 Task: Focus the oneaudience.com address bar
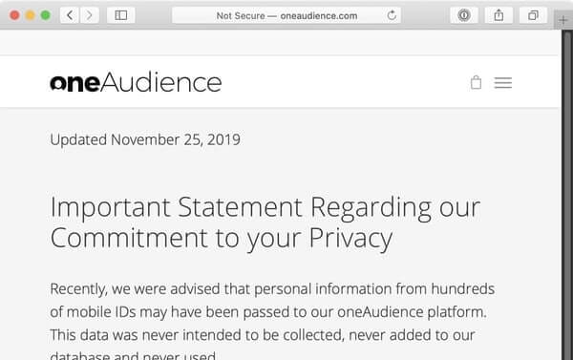click(x=286, y=15)
